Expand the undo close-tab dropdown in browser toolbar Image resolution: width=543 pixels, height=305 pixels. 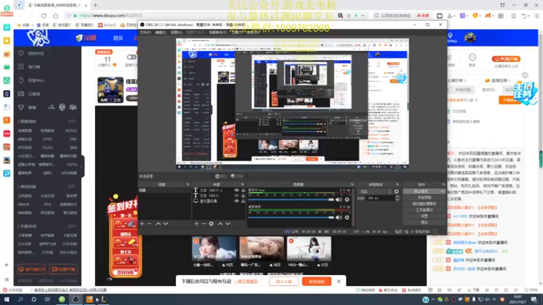click(529, 16)
